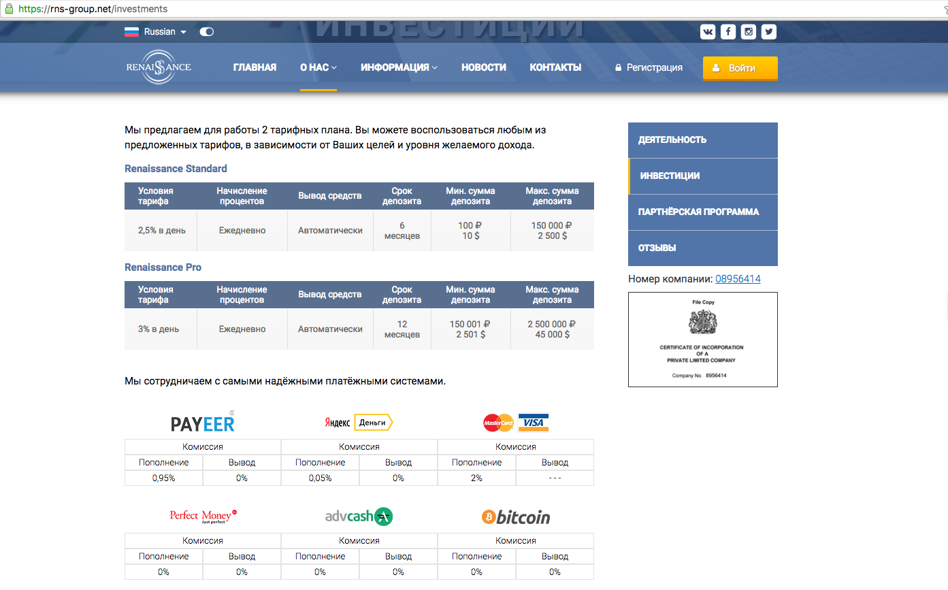The image size is (948, 590).
Task: Open the Russian language dropdown
Action: click(x=156, y=32)
